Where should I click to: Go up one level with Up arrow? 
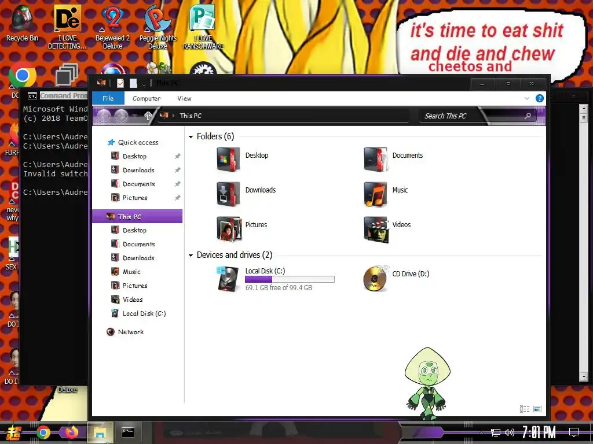[148, 116]
